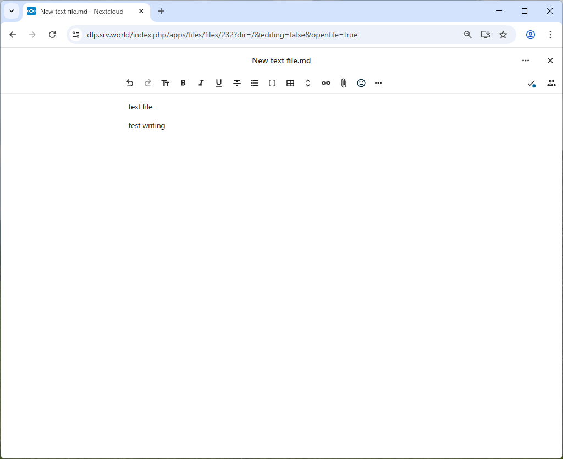Open the headings text style menu

pos(165,83)
